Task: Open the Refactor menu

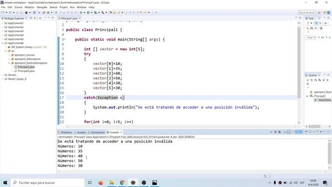Action: (30, 7)
